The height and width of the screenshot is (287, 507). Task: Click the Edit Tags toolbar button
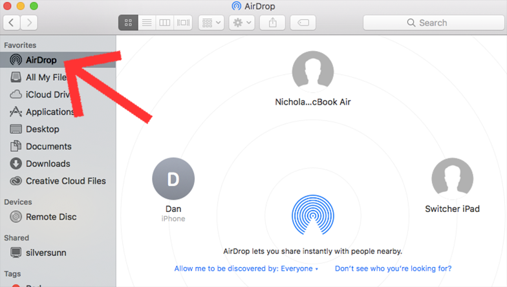click(x=303, y=23)
